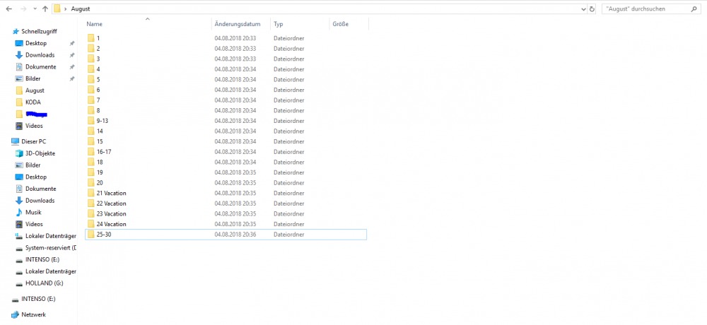The width and height of the screenshot is (707, 325).
Task: Click the refresh button beside address bar
Action: 592,8
